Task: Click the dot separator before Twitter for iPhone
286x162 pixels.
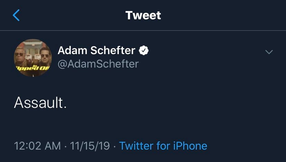Action: coord(115,146)
